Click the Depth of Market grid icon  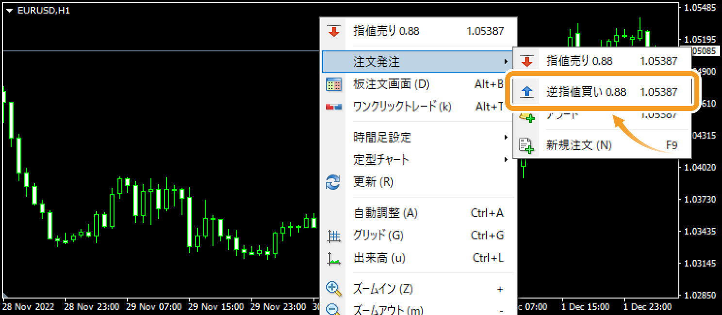333,85
